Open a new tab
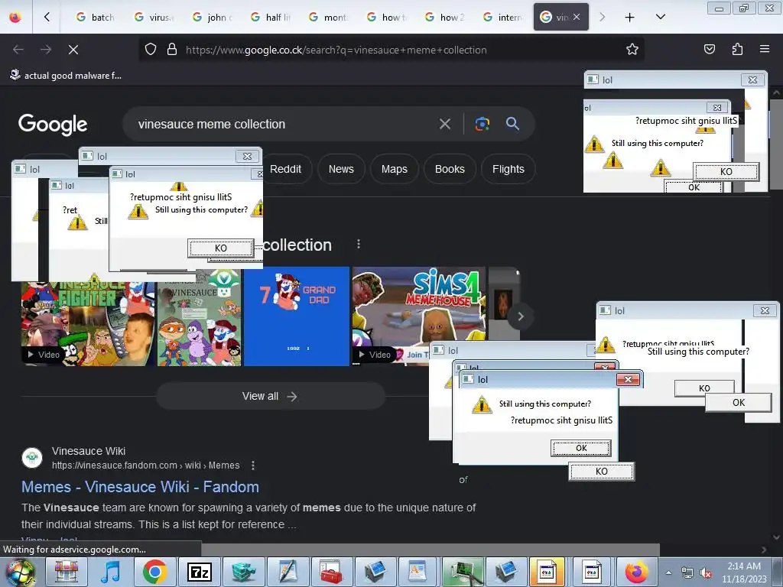The width and height of the screenshot is (783, 587). [630, 18]
